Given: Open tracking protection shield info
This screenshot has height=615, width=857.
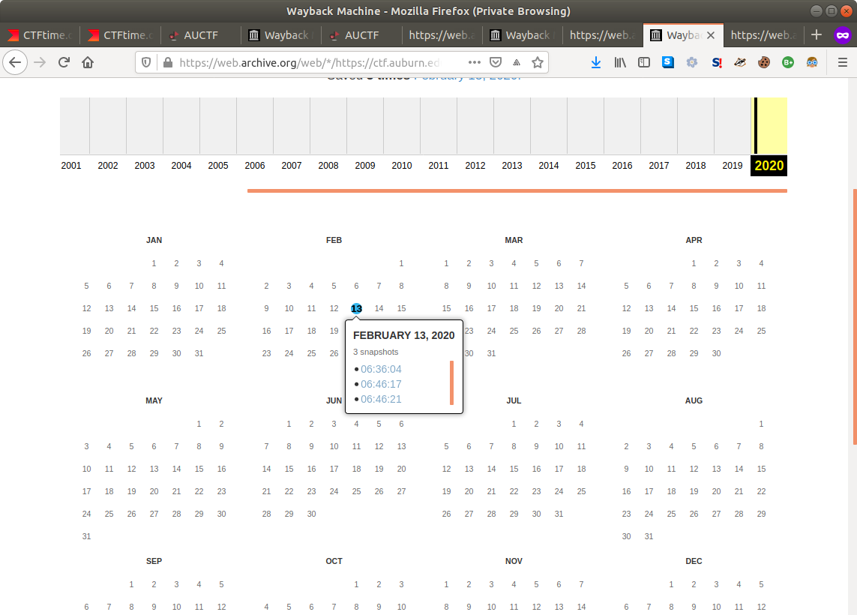Looking at the screenshot, I should click(x=146, y=62).
